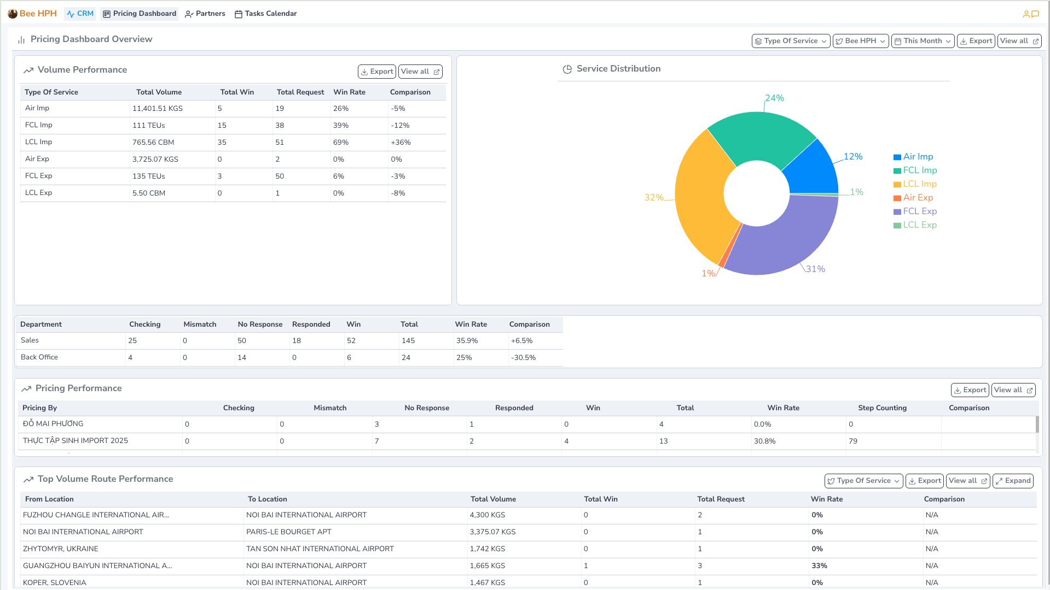Click the Service Distribution pie chart icon

(x=567, y=68)
